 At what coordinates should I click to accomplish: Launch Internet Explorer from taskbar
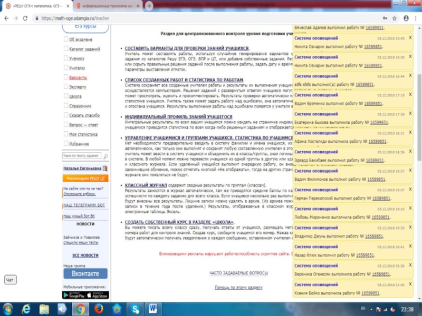[x=26, y=309]
